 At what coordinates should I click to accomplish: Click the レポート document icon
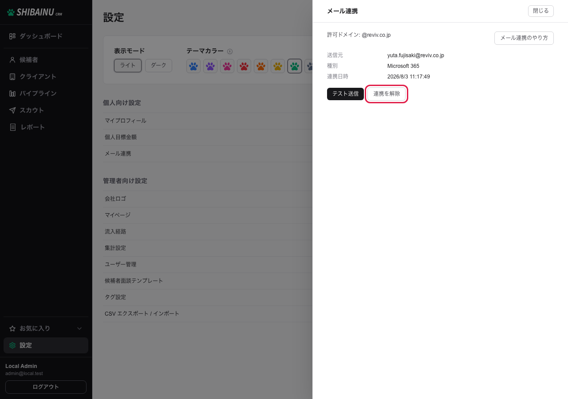[x=12, y=127]
